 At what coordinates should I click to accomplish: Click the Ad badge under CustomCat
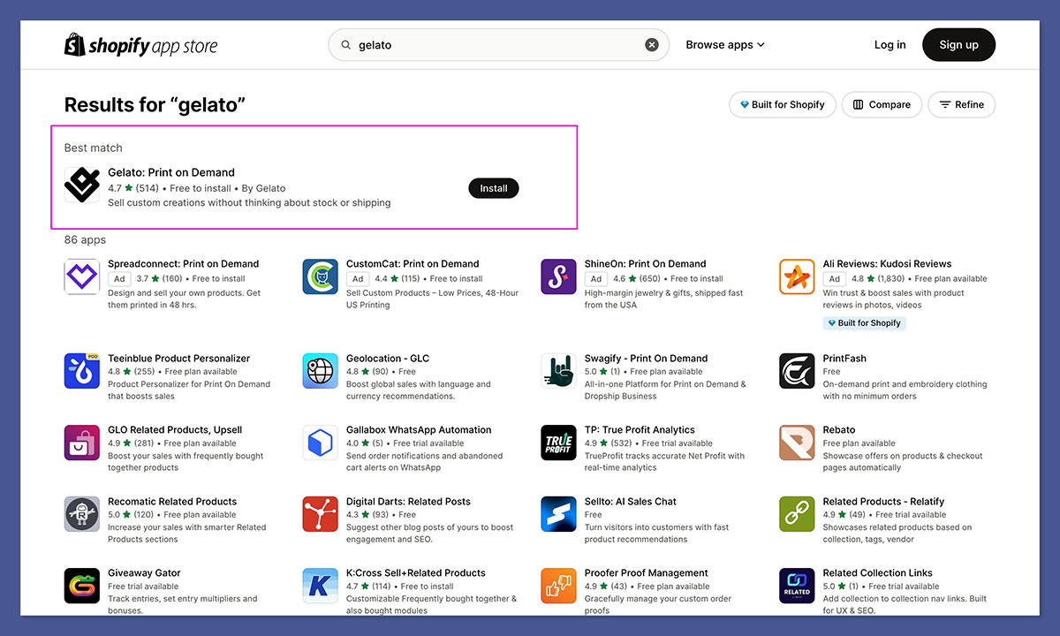tap(358, 278)
